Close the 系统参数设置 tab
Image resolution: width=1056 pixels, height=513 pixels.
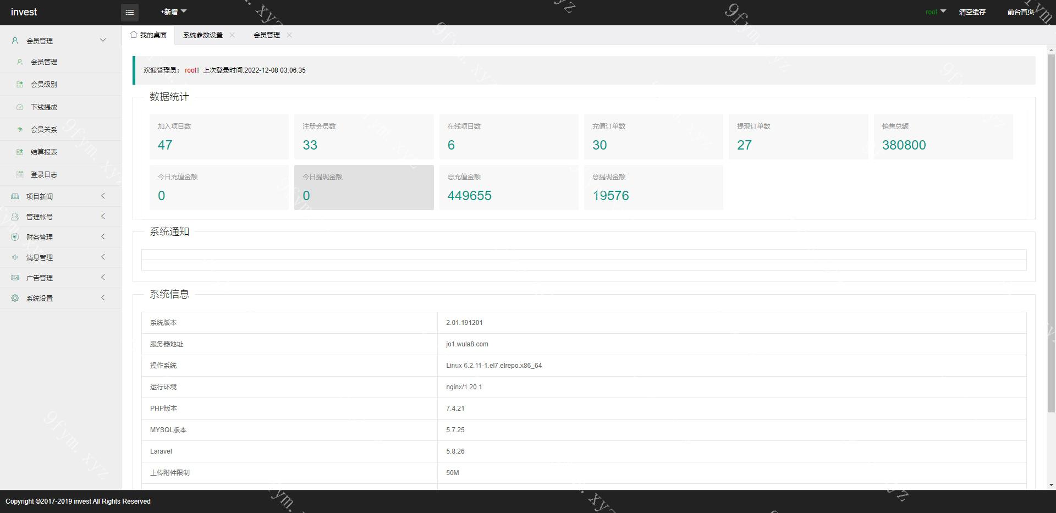[232, 35]
